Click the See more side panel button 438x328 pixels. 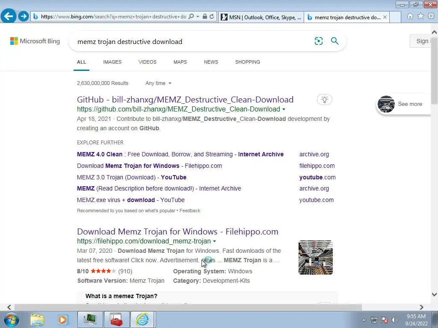click(403, 104)
